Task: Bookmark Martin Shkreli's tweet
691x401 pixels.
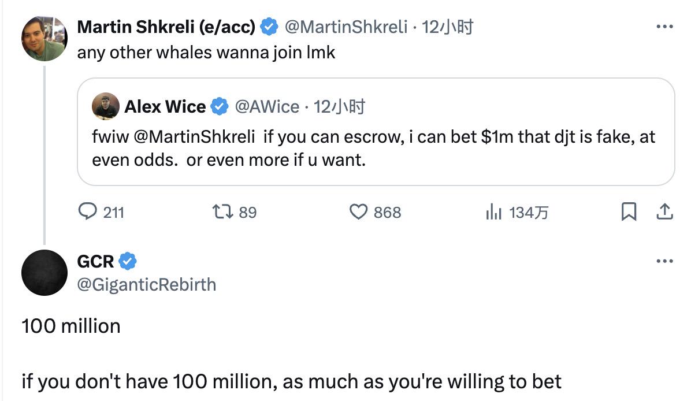Action: (x=629, y=213)
